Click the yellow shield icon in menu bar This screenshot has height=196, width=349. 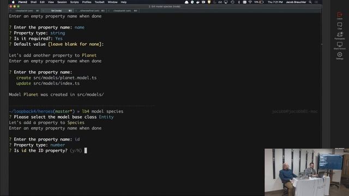(209, 2)
